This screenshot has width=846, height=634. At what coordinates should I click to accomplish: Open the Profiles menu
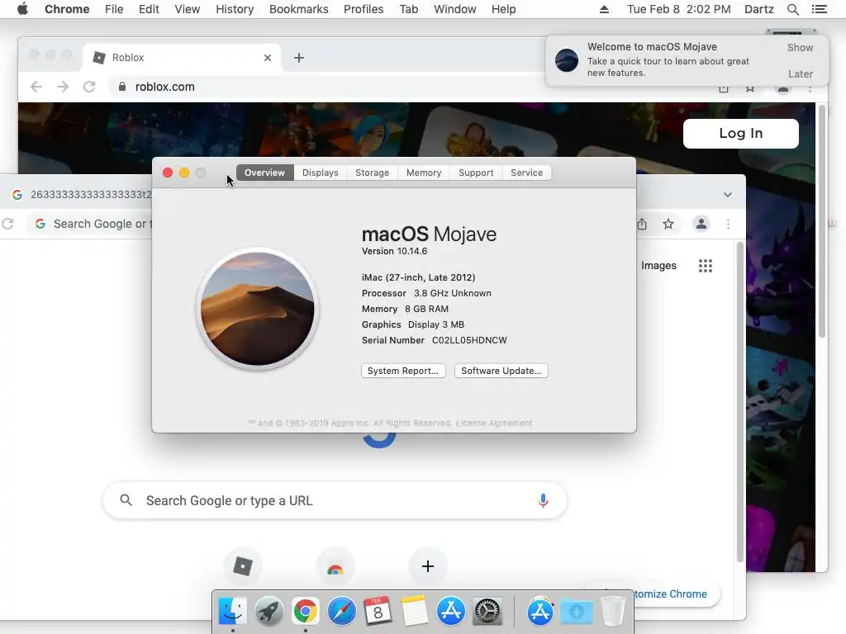(364, 9)
